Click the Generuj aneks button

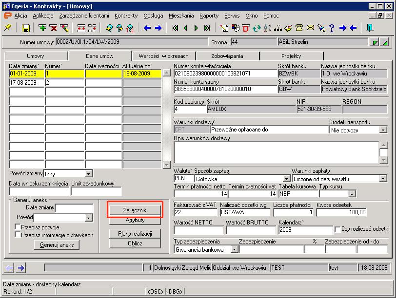pyautogui.click(x=57, y=245)
